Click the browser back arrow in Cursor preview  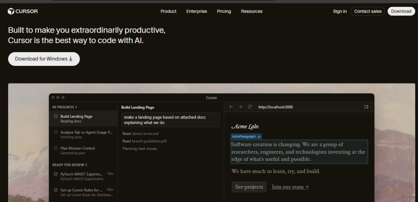click(231, 107)
